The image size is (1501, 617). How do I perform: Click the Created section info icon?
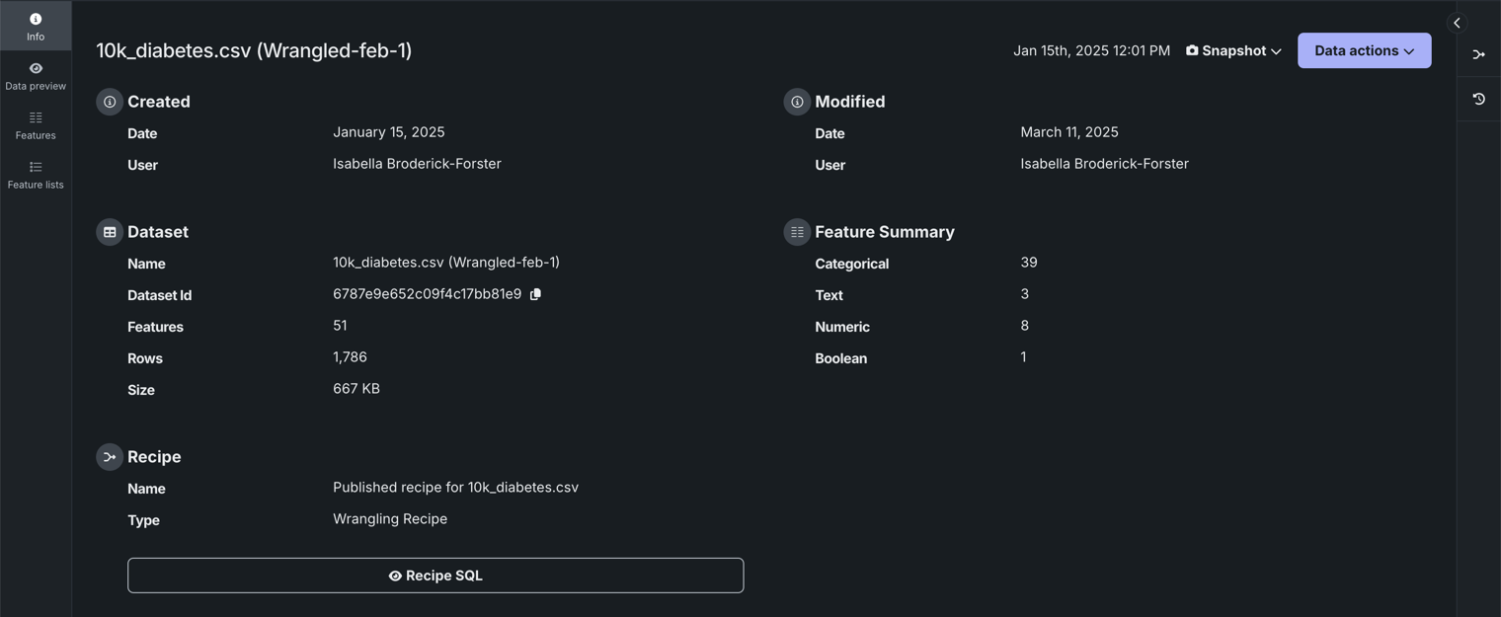[x=110, y=102]
